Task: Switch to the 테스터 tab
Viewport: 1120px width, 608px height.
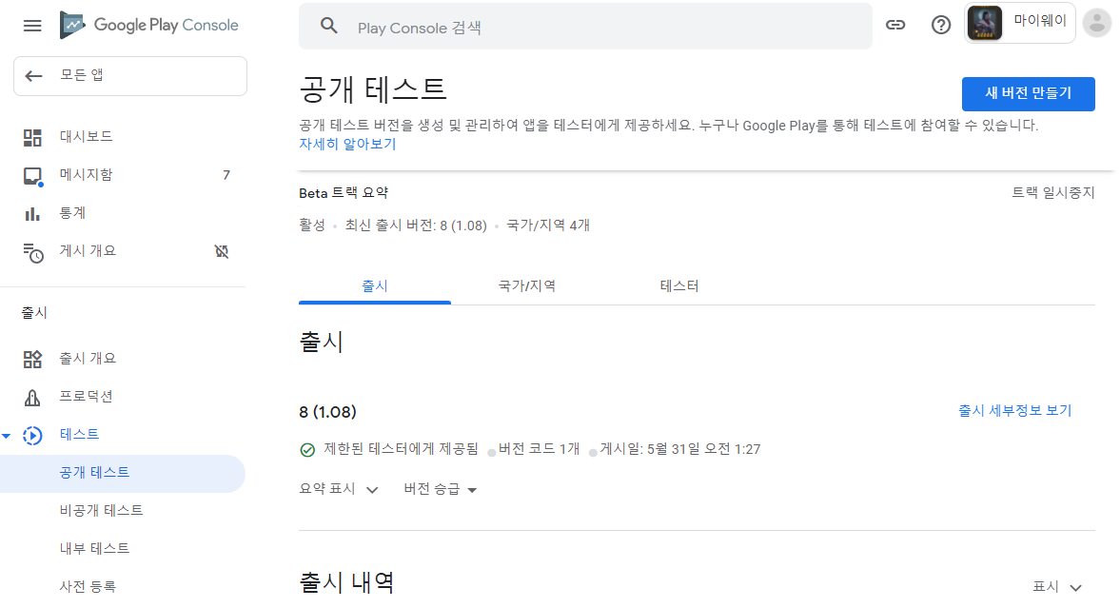Action: tap(678, 284)
